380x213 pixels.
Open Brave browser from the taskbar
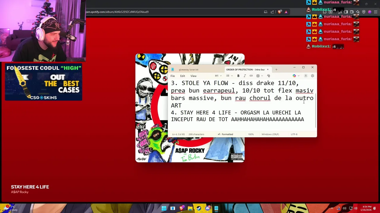(181, 208)
